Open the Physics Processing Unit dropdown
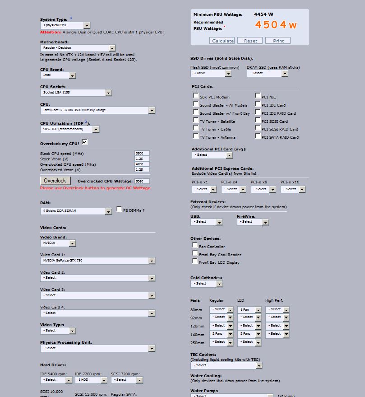The image size is (365, 397). tap(97, 348)
